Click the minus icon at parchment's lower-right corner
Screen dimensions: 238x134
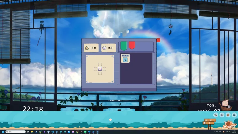click(112, 82)
